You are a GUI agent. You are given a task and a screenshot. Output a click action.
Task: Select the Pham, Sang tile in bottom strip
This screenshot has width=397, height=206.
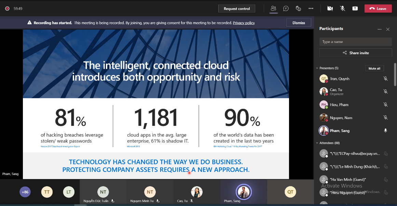[244, 192]
